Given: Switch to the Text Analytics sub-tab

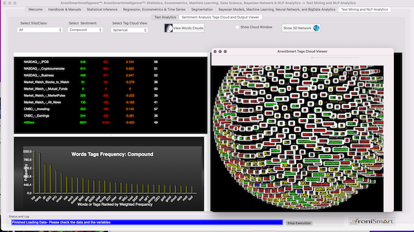Looking at the screenshot, I should (165, 17).
